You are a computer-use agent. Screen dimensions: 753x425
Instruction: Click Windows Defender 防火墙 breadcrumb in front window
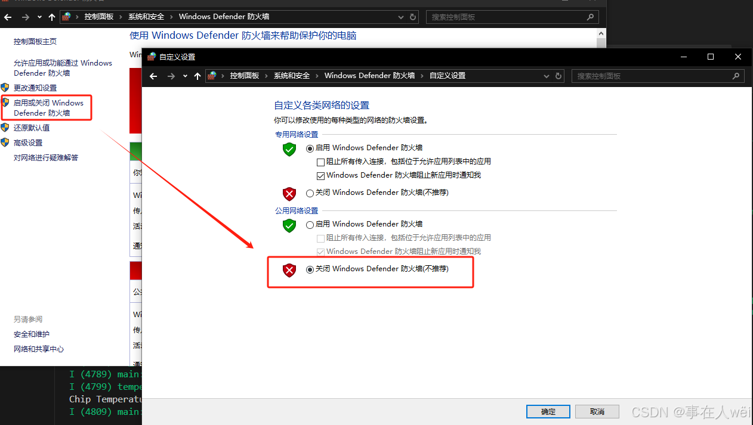point(369,76)
